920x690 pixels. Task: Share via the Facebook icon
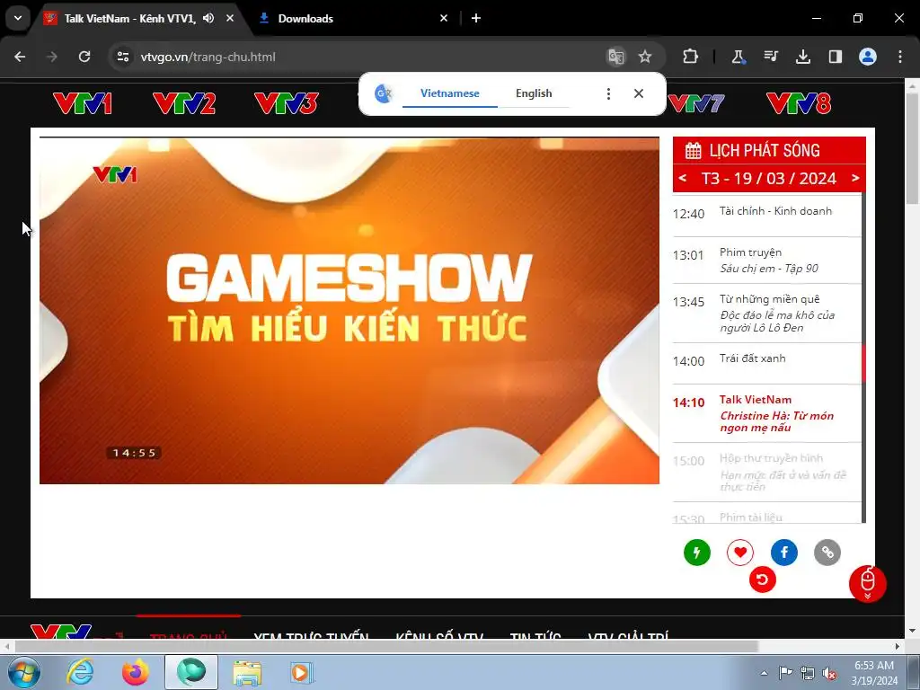[x=783, y=553]
